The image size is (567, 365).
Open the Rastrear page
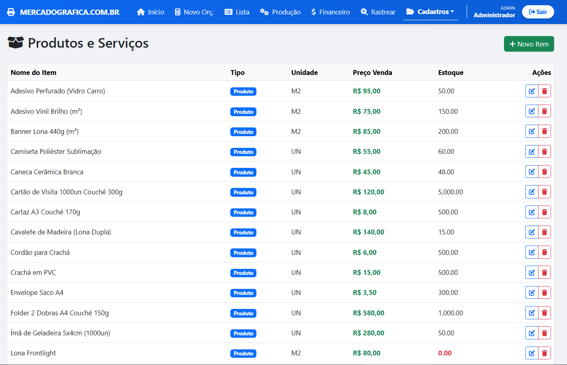point(378,12)
